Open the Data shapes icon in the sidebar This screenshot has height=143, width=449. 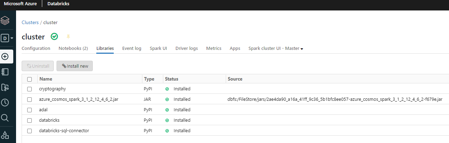click(x=5, y=135)
